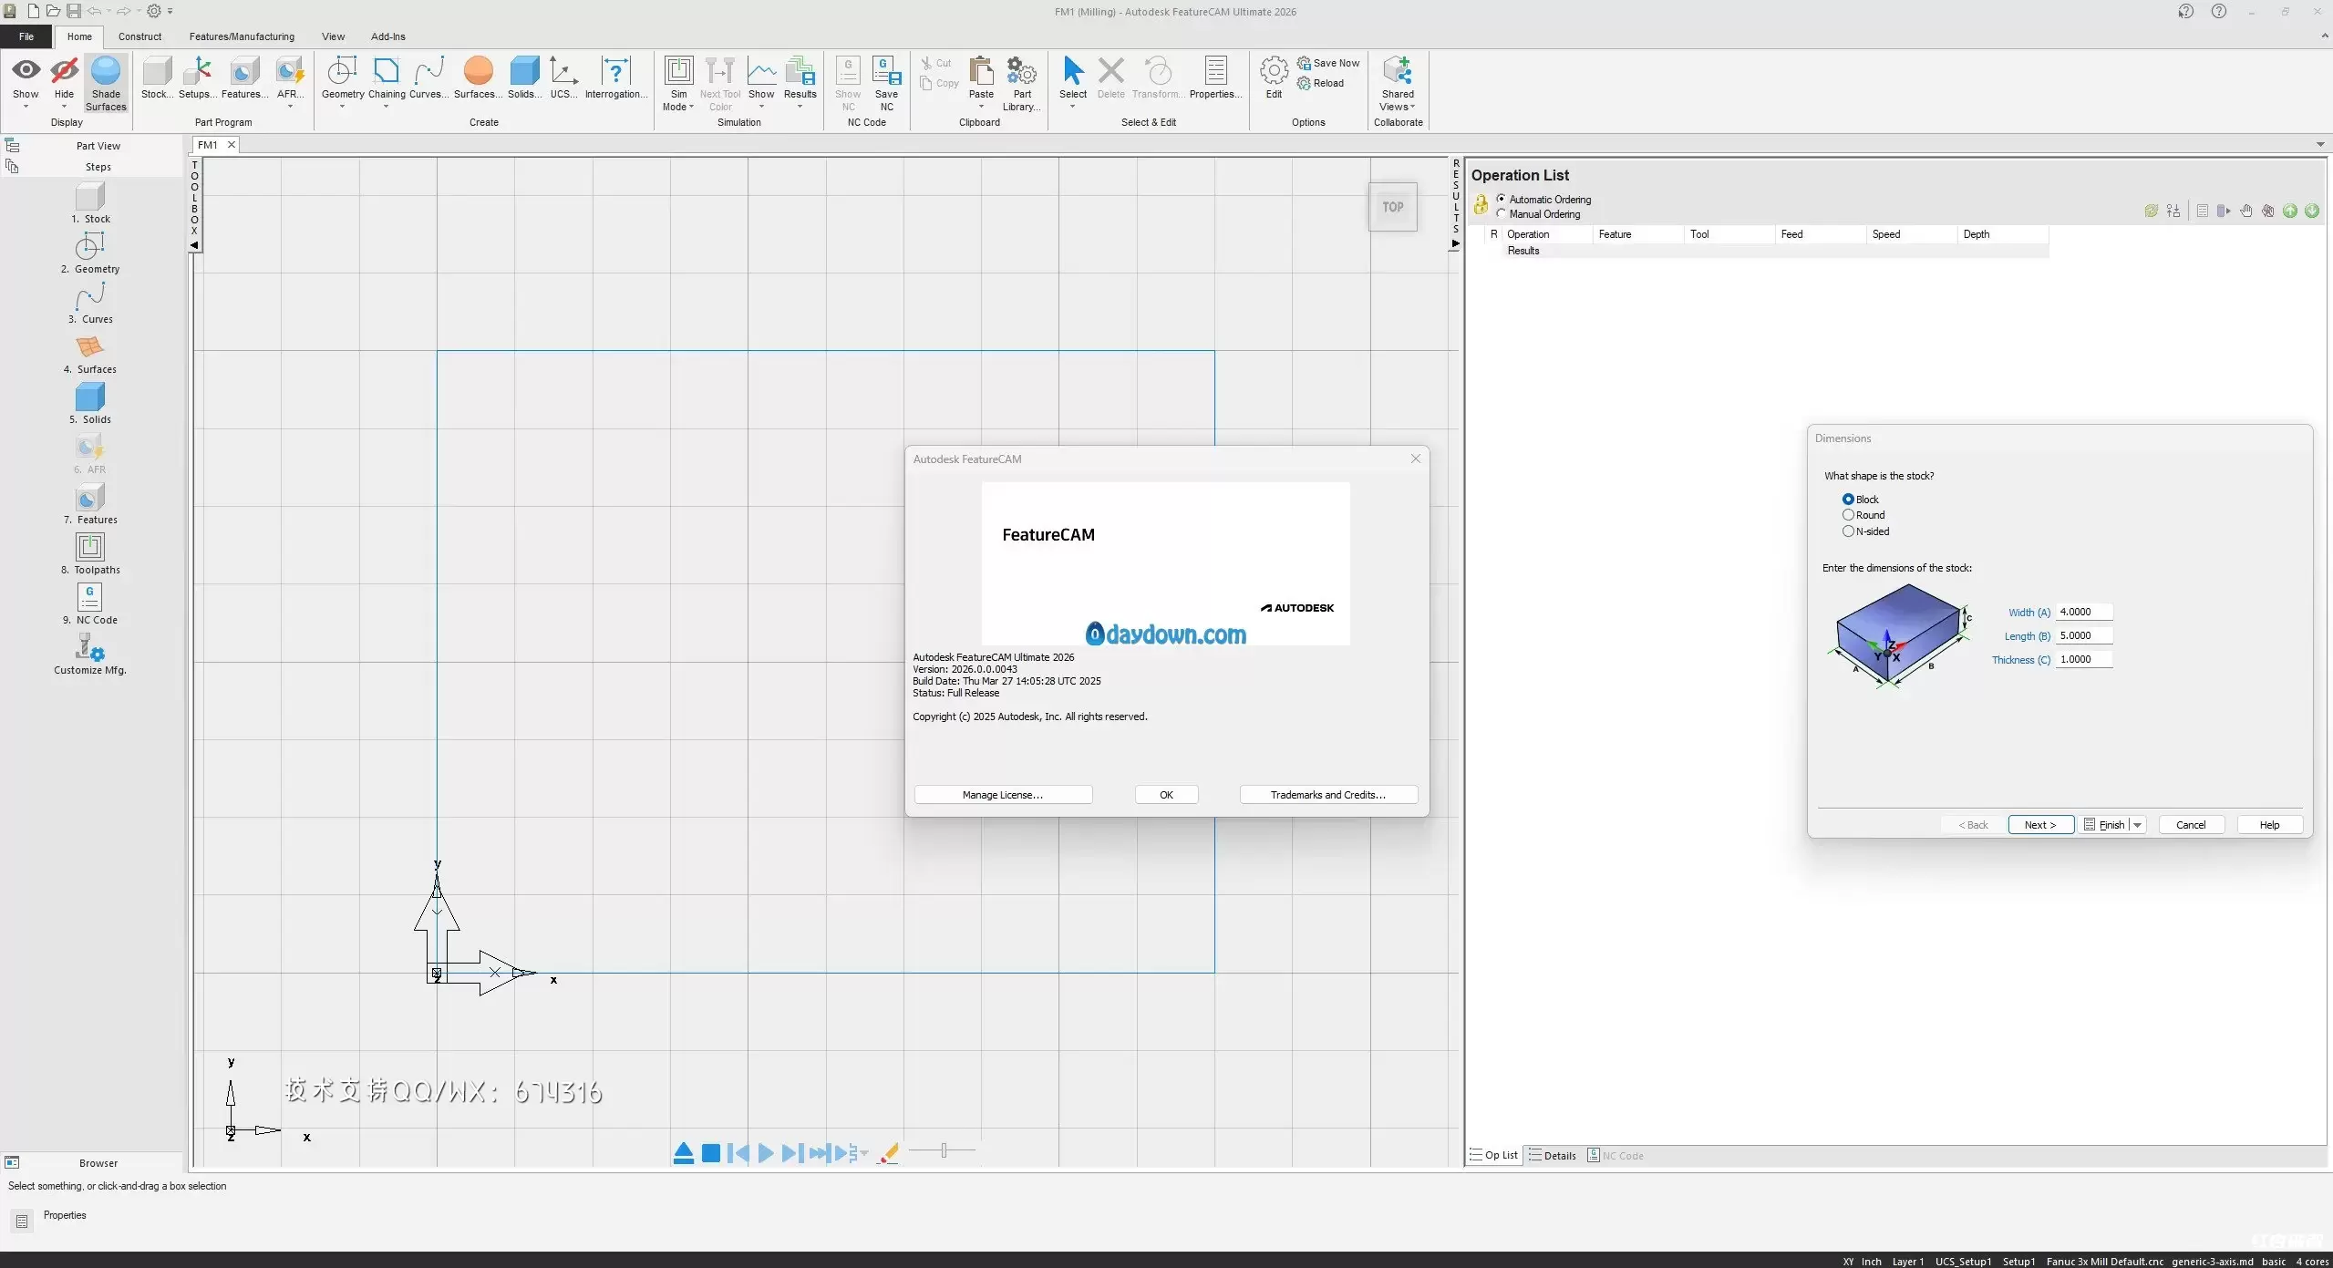Expand the Show display dropdown
Screen dimensions: 2333x1268
pyautogui.click(x=26, y=107)
